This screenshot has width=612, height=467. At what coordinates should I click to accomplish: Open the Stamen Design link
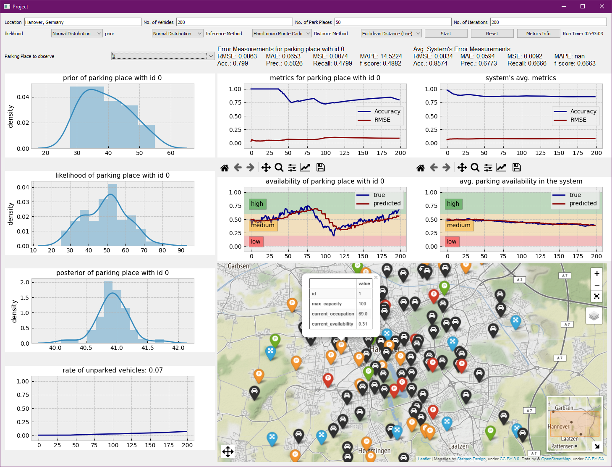click(x=471, y=459)
